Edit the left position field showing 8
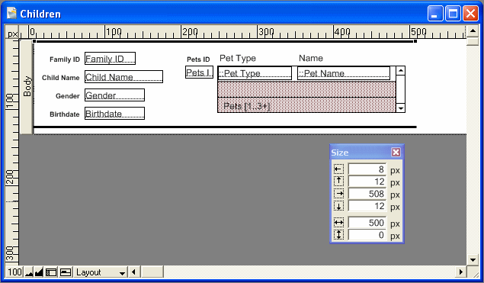 click(x=367, y=169)
